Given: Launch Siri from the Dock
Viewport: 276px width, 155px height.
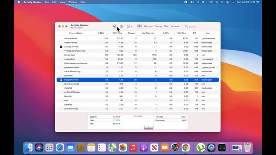Looking at the screenshot, I should point(39,147).
